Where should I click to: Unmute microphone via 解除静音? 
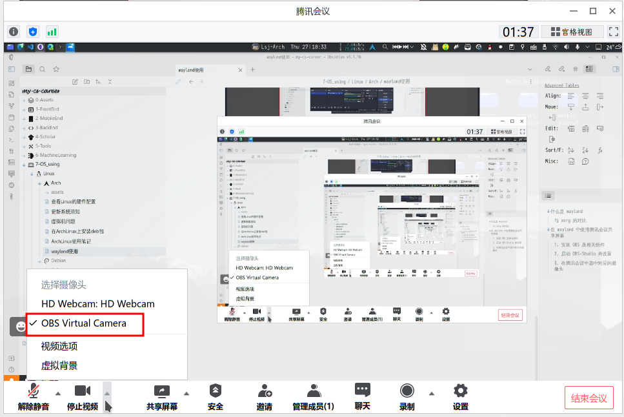[34, 397]
